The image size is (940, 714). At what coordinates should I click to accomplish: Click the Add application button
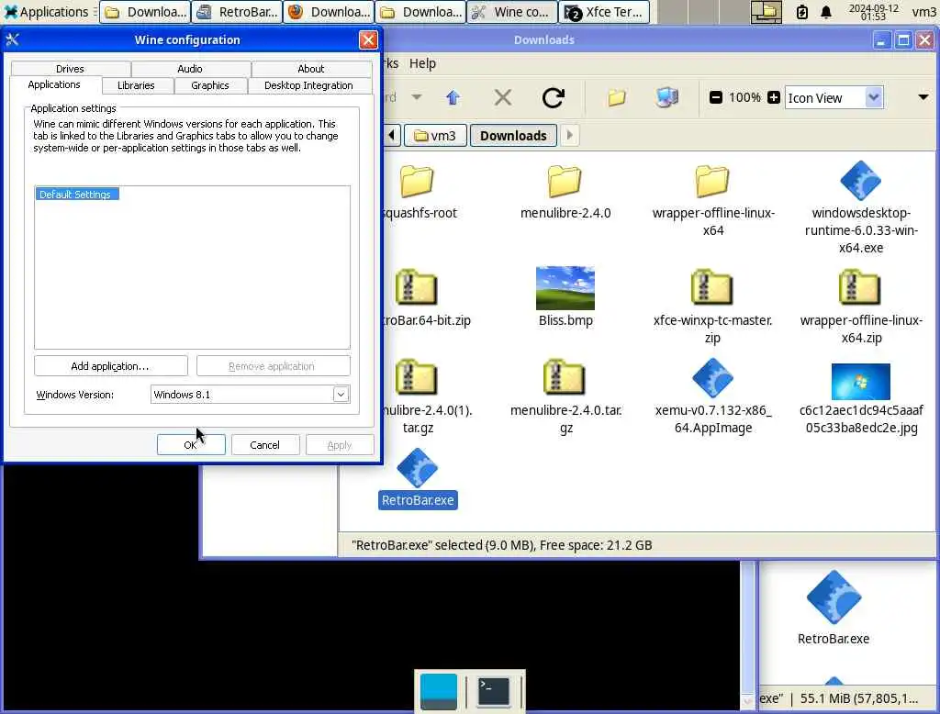point(110,366)
